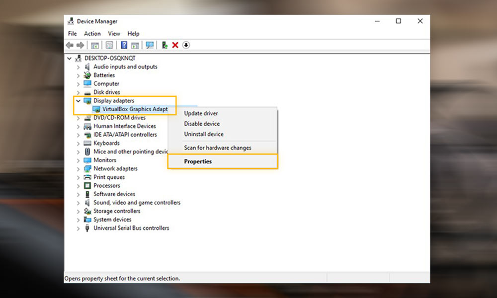The height and width of the screenshot is (298, 497).
Task: Select the Display adapters label
Action: click(x=114, y=101)
